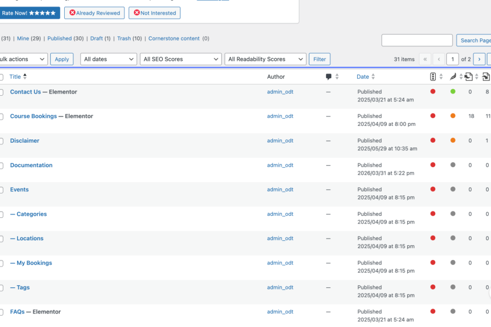Choose Not Interested on the rating notice

[154, 13]
